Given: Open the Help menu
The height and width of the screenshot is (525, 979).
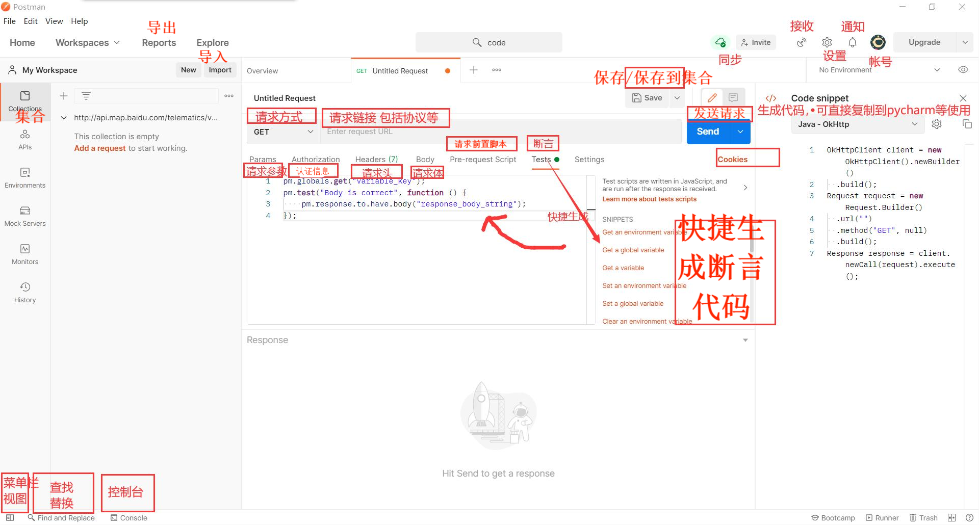Looking at the screenshot, I should pyautogui.click(x=79, y=21).
